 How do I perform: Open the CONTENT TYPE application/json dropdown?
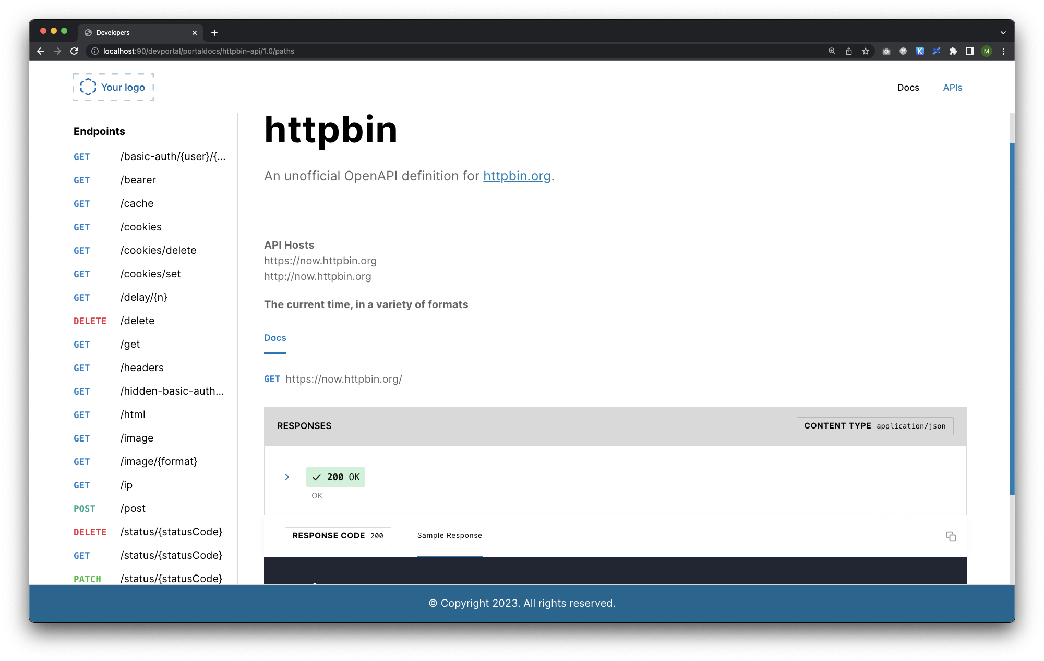coord(874,426)
